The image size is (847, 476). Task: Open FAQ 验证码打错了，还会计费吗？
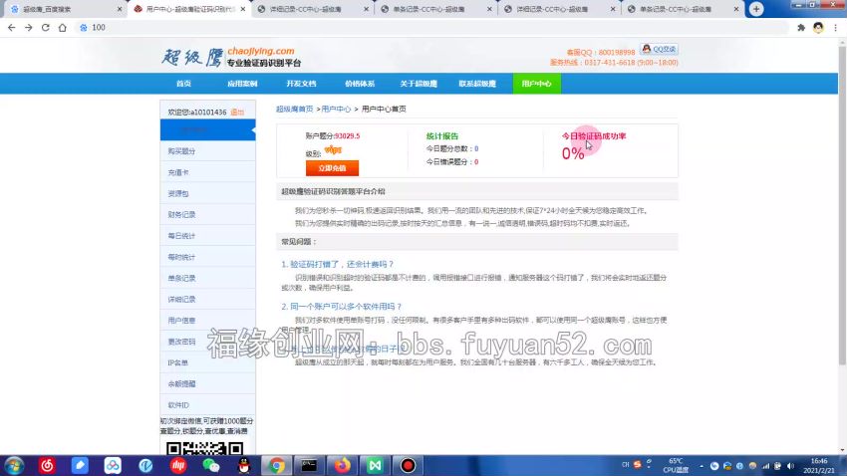coord(338,264)
